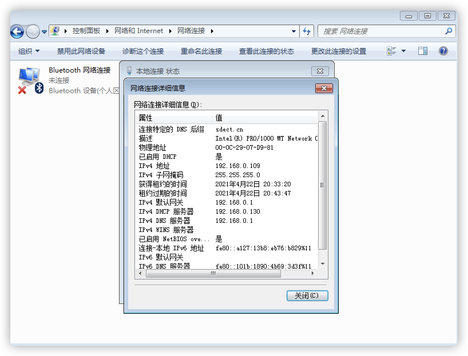Click 查看此连接的状态 in the toolbar
This screenshot has height=356, width=468.
(x=266, y=51)
